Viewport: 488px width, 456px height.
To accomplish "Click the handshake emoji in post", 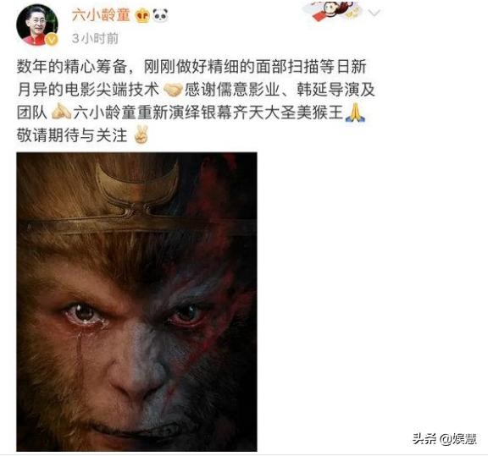I will tap(173, 90).
